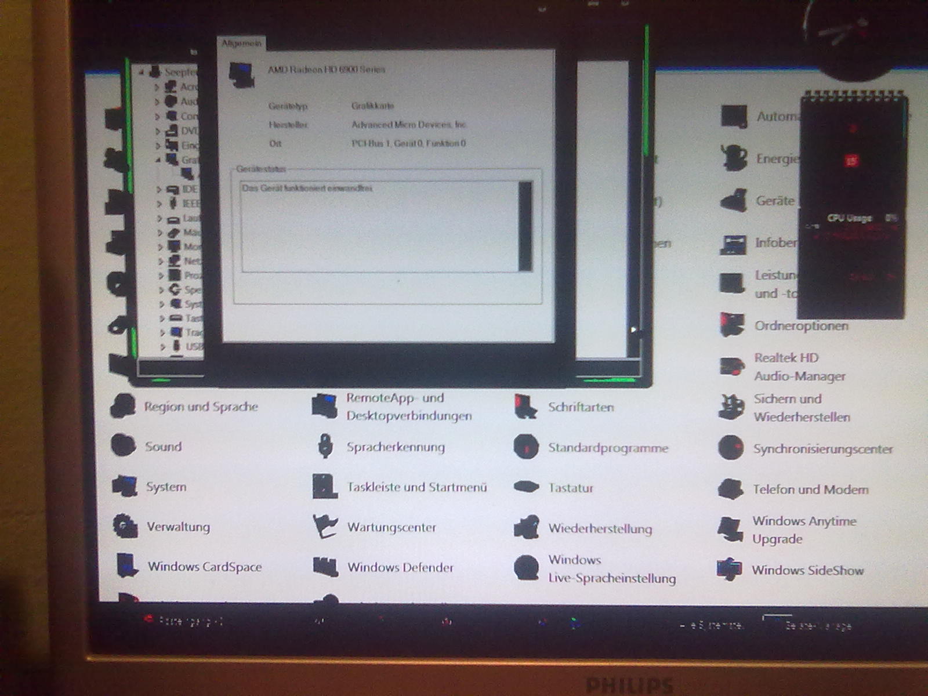Click the Wartungscenter flag icon
The width and height of the screenshot is (928, 696).
[325, 526]
